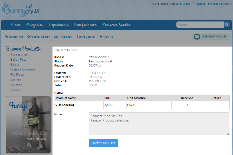The image size is (233, 155).
Task: Click the search magnifier icon
Action: (x=227, y=25)
